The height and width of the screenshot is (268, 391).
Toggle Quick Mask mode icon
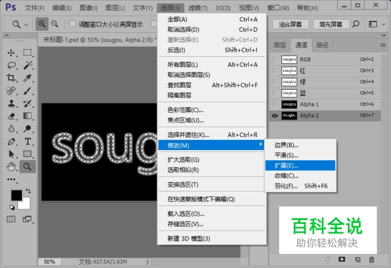(x=11, y=219)
